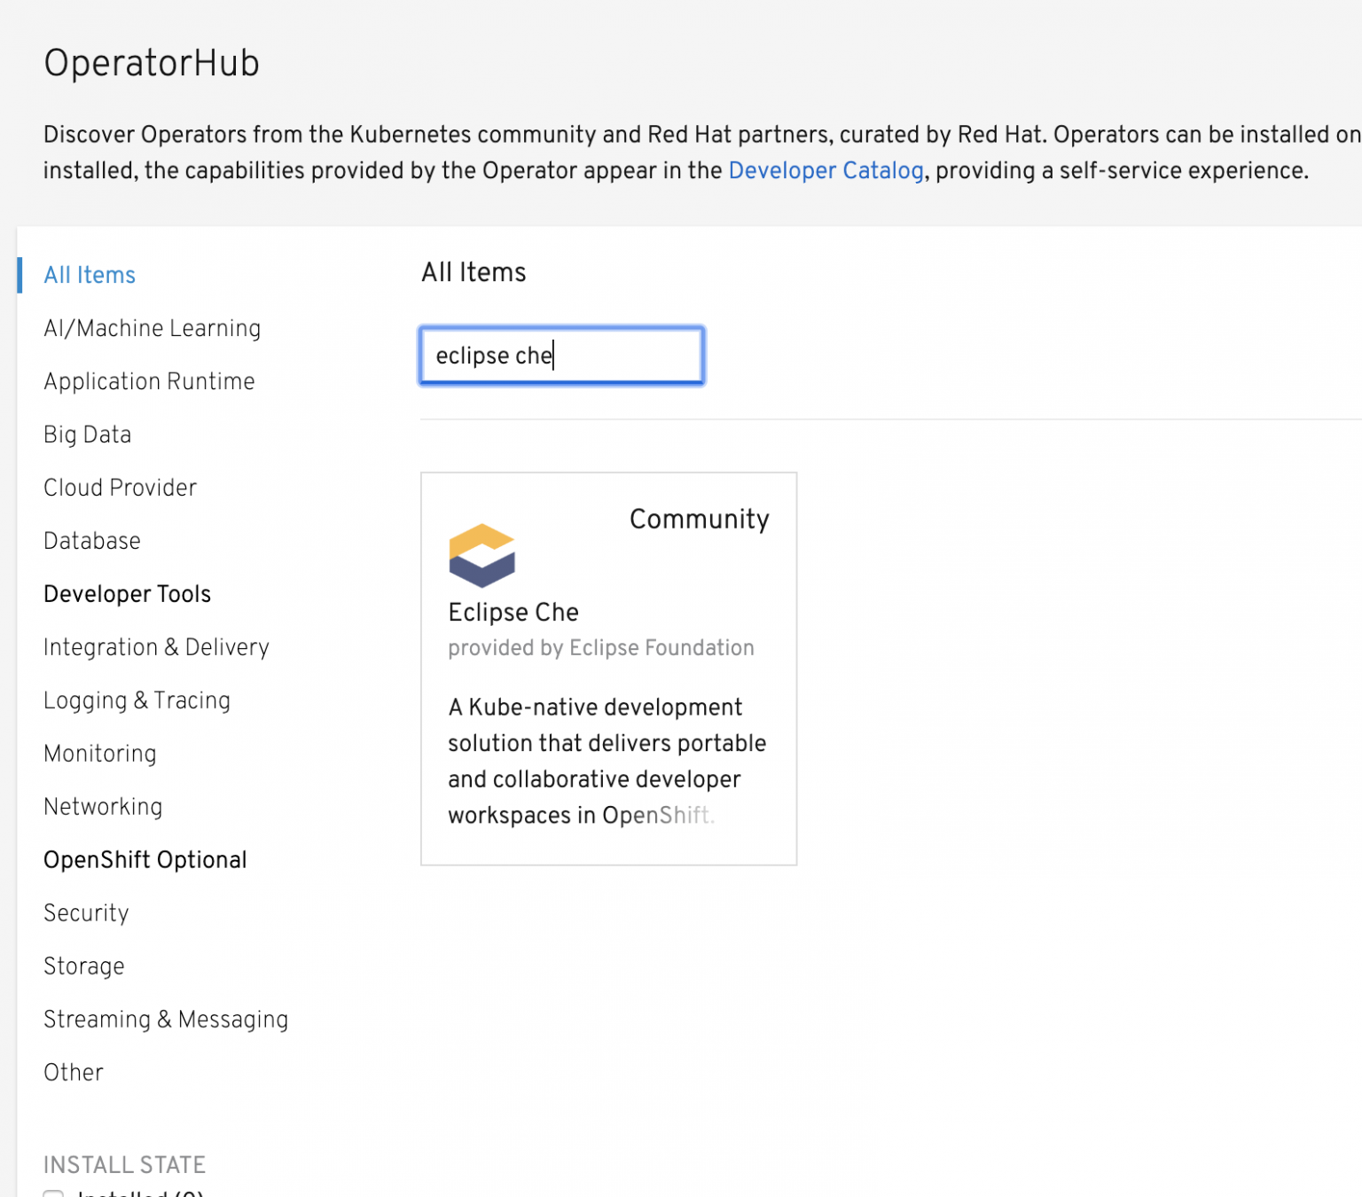Open the Integration & Delivery category
Screen dimensions: 1362x1197
pos(156,647)
